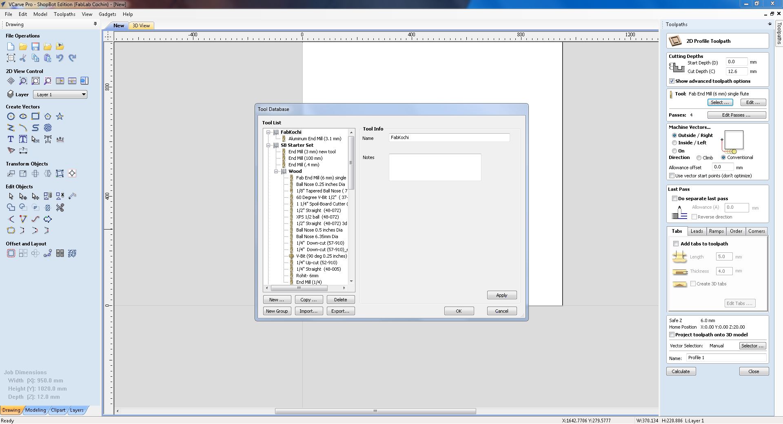Click the Import... button in Tool Database

[x=308, y=311]
